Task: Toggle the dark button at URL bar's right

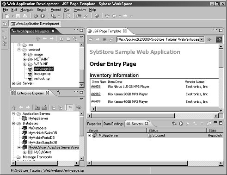Action: click(219, 39)
